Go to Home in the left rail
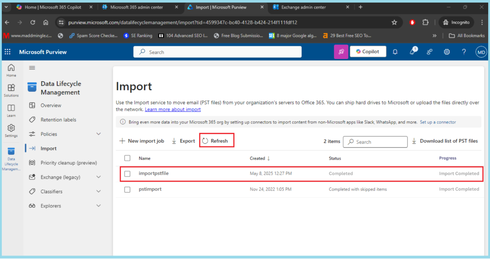Viewport: 490px width, 259px height. (x=11, y=70)
